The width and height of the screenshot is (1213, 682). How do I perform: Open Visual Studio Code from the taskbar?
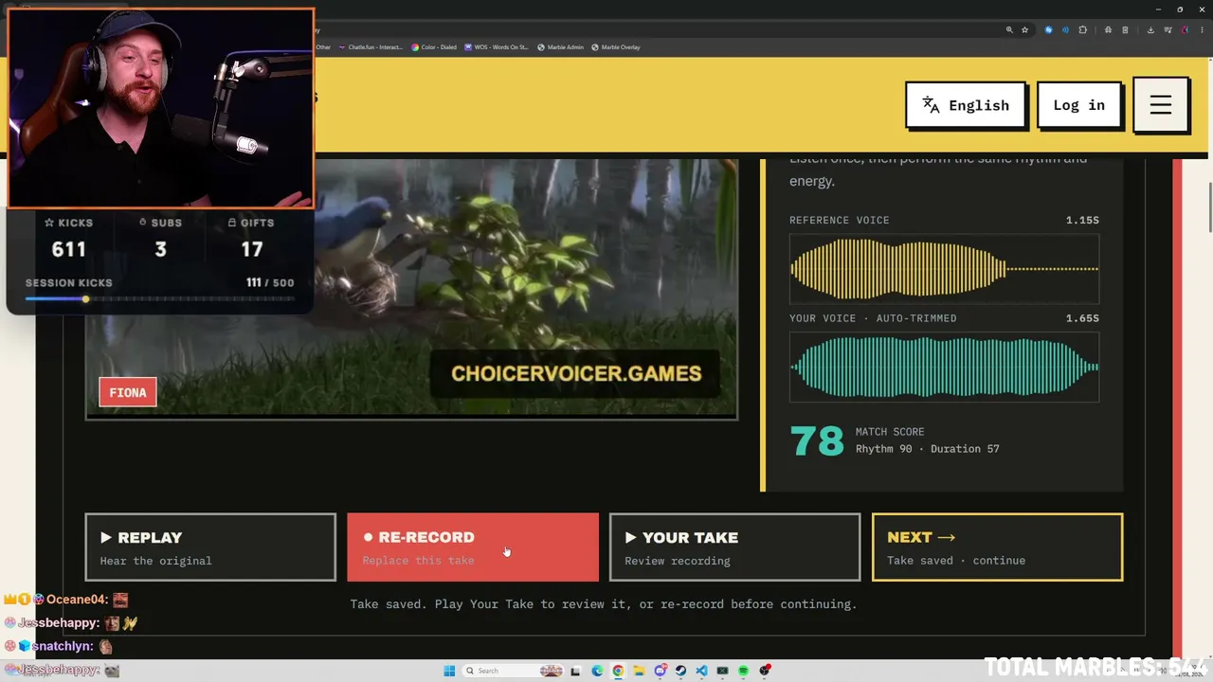tap(701, 671)
